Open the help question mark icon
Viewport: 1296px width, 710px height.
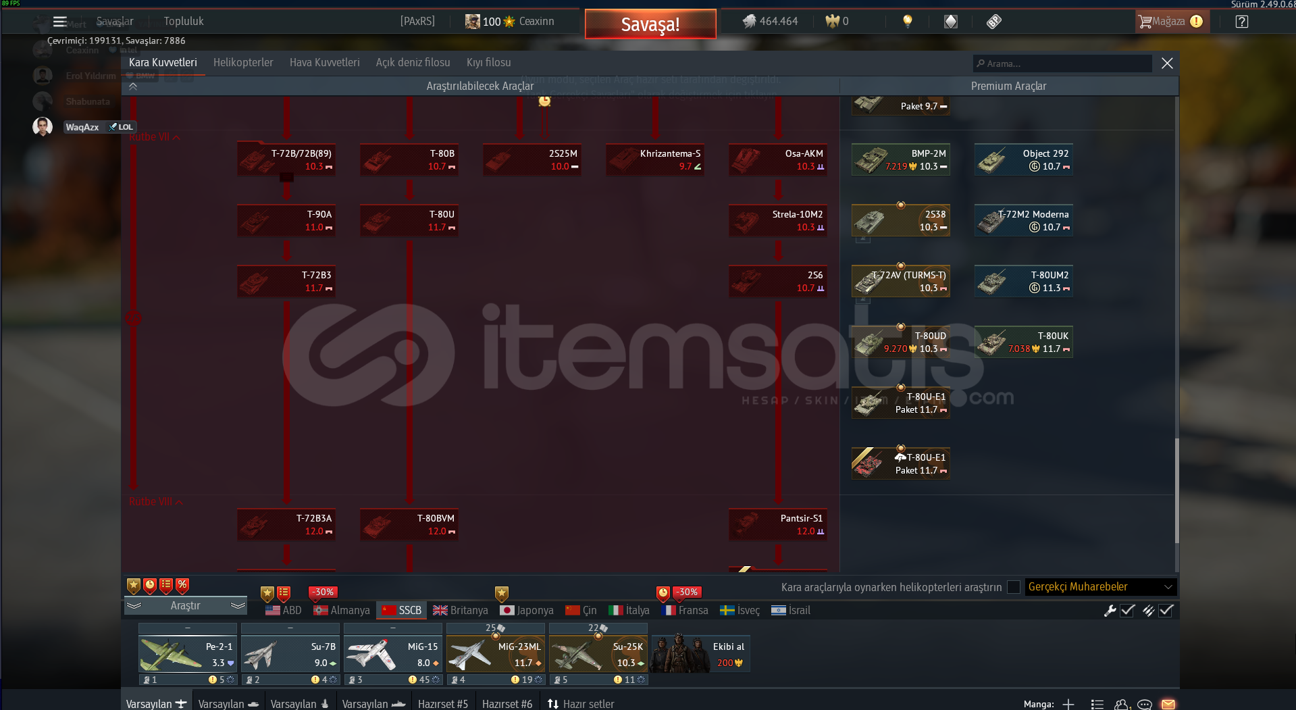(x=1241, y=22)
